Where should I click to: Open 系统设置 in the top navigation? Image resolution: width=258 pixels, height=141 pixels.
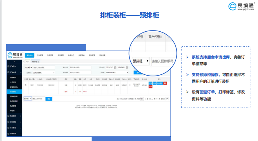(x=102, y=55)
